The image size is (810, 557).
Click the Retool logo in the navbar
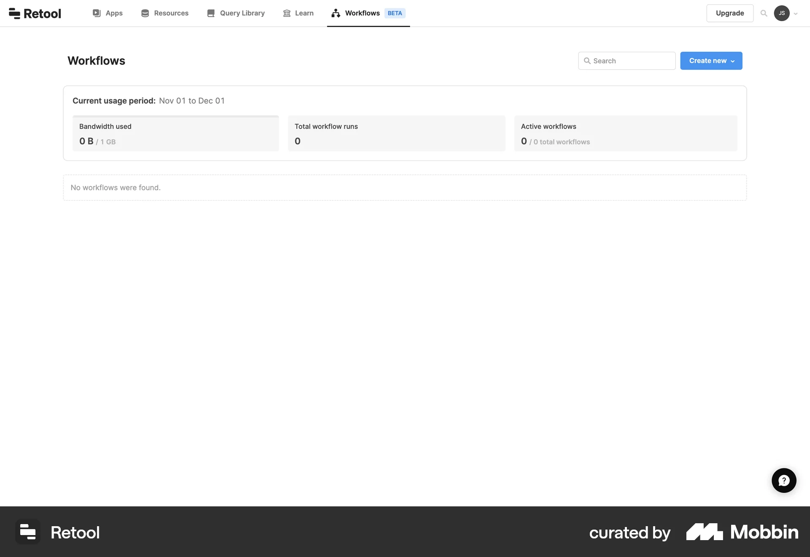35,13
